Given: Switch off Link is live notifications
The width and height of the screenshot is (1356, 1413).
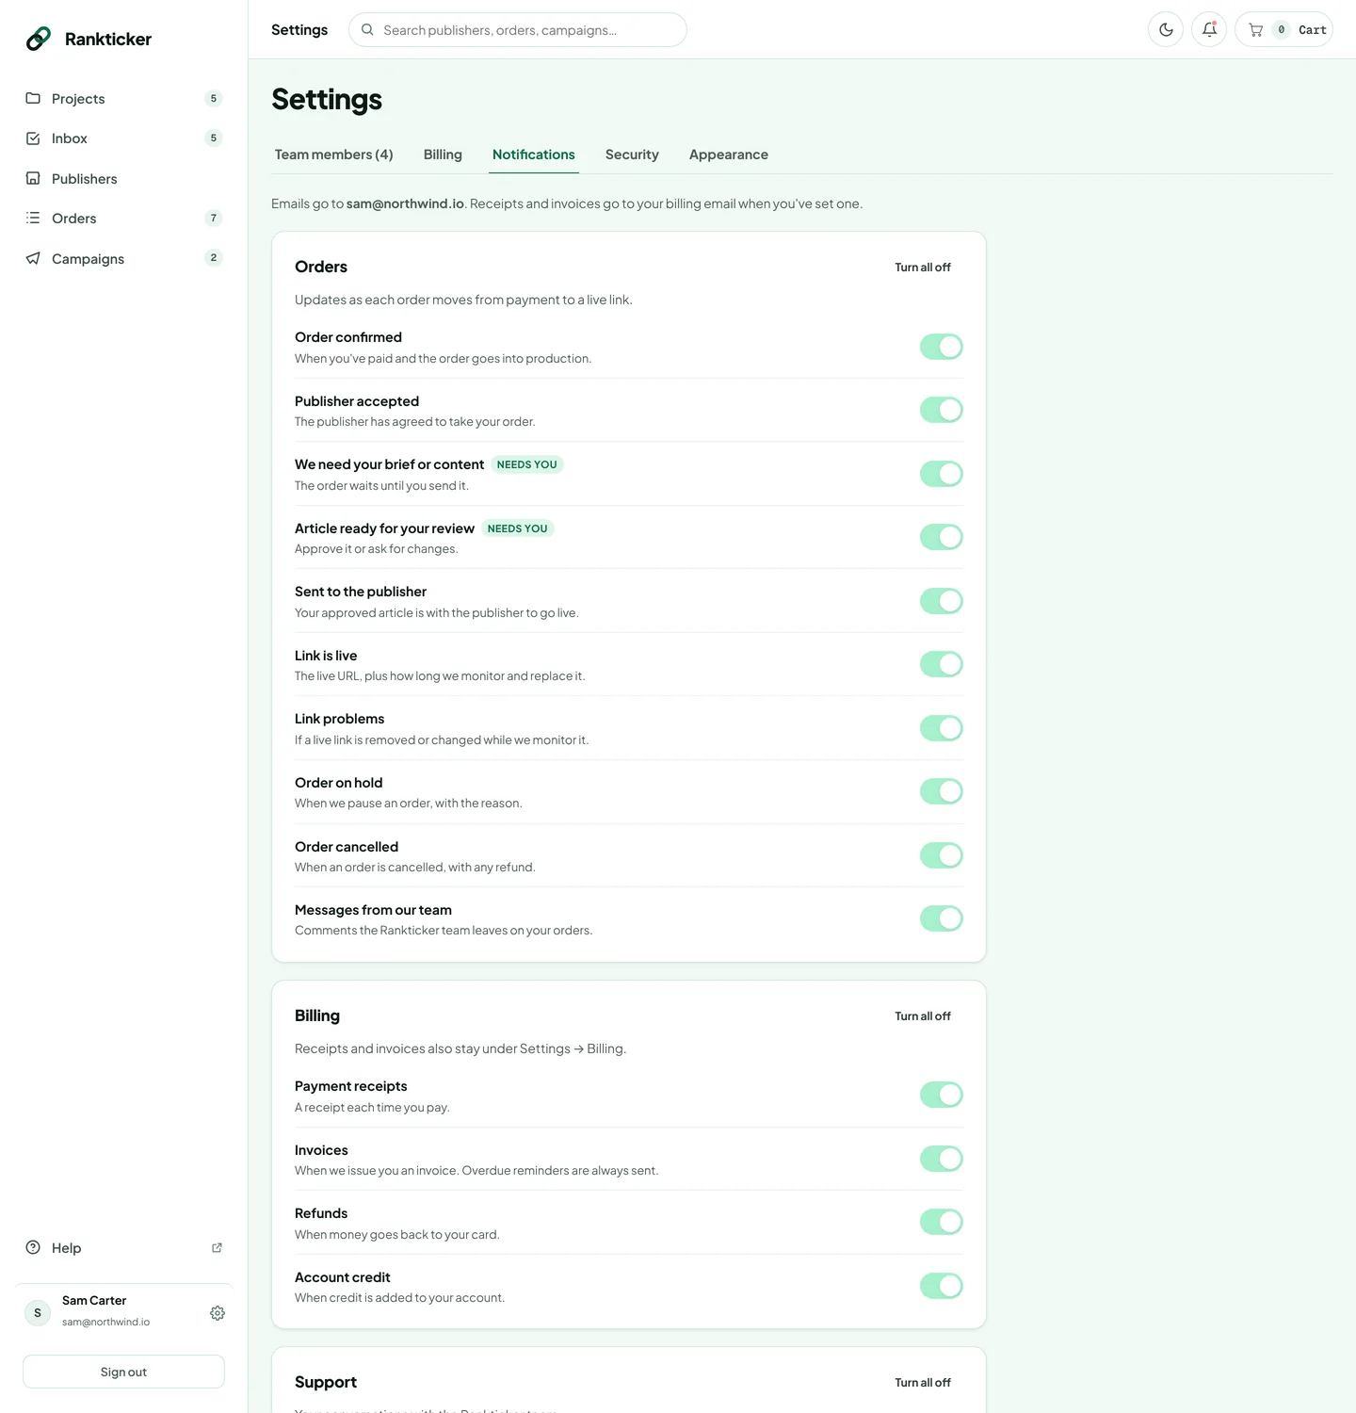Looking at the screenshot, I should click(942, 664).
